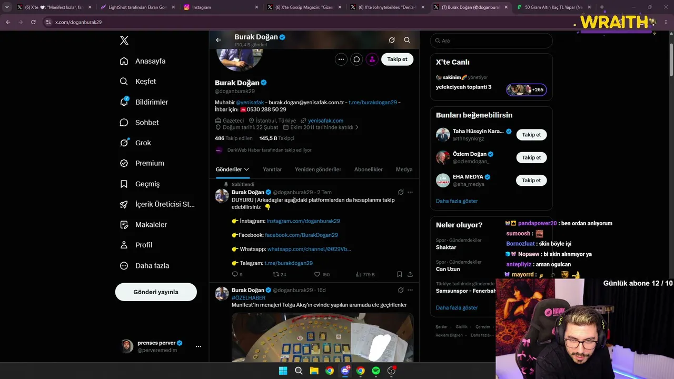674x379 pixels.
Task: Click the profile header search icon
Action: tap(407, 40)
